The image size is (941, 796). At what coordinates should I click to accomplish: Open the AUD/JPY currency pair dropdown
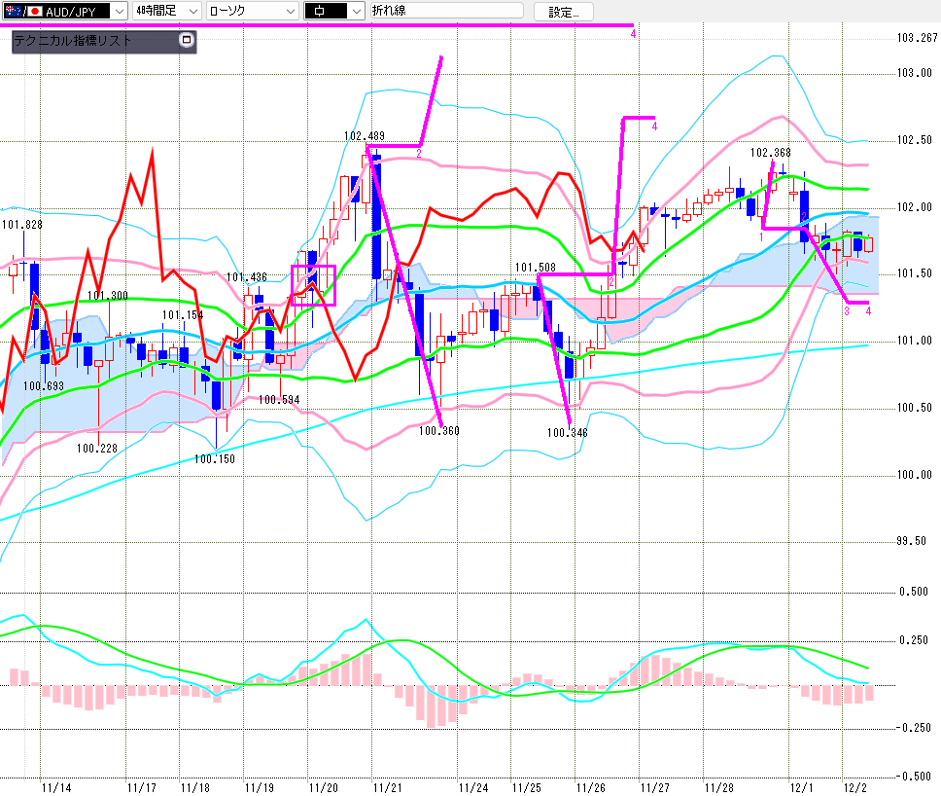coord(118,11)
